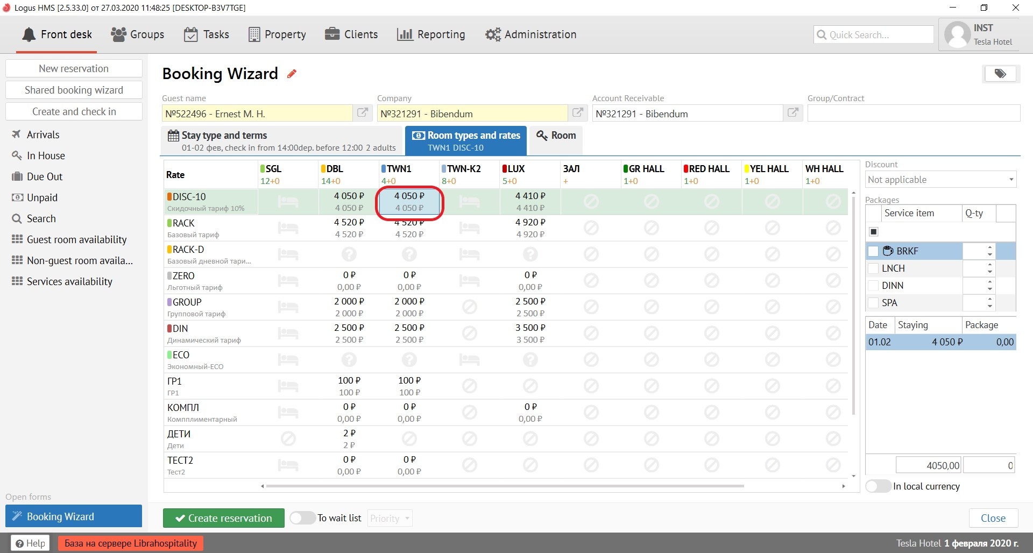Toggle In local currency switch
The image size is (1033, 553).
tap(878, 486)
